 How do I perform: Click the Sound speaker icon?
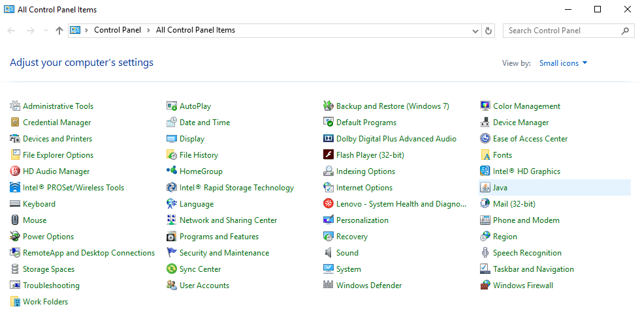coord(328,253)
